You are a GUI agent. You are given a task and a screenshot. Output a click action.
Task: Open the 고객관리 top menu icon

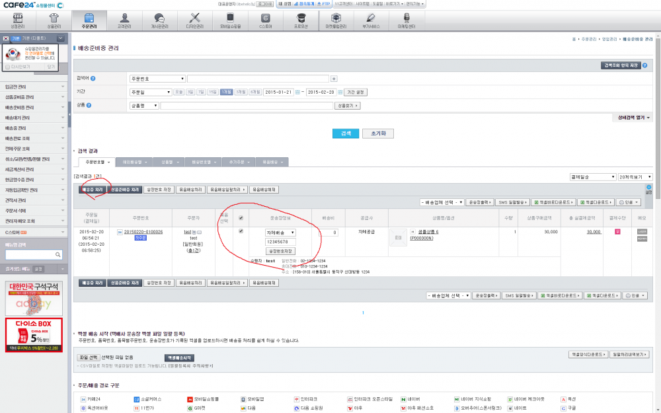click(124, 21)
